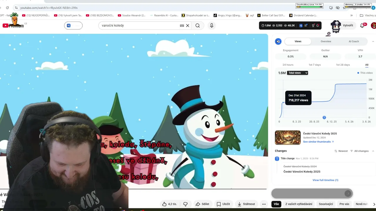Open the Resemble AI bookmark

164,15
